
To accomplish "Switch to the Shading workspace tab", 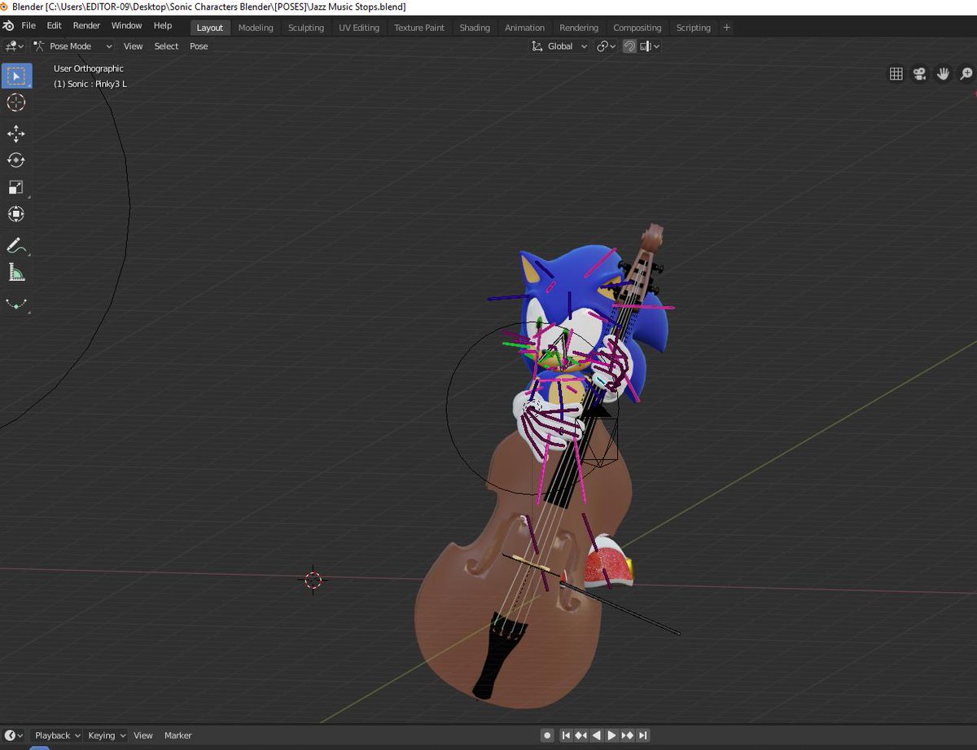I will coord(475,28).
